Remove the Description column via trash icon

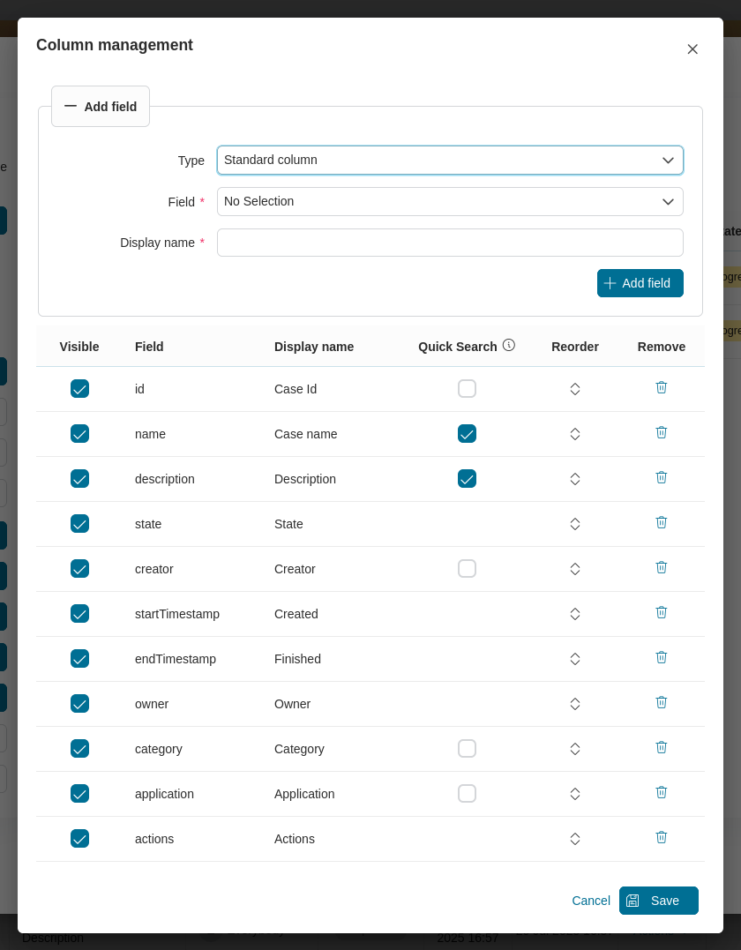point(662,477)
